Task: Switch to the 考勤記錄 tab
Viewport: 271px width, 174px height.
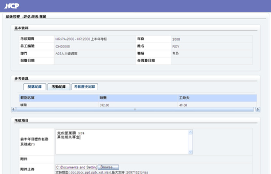Action: tap(59, 87)
